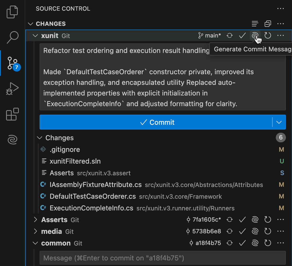The width and height of the screenshot is (292, 266).
Task: Switch Changes view to tree view mode
Action: (x=255, y=24)
